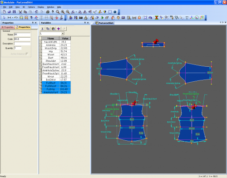This screenshot has height=178, width=227.
Task: Click the add variable plus icon
Action: pyautogui.click(x=59, y=29)
